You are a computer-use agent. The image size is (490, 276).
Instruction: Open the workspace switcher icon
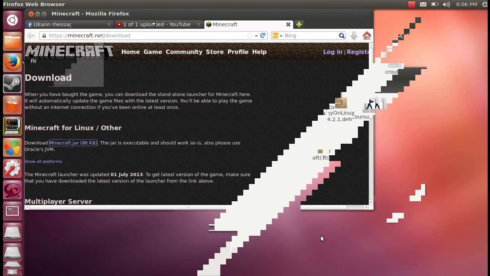(x=12, y=210)
